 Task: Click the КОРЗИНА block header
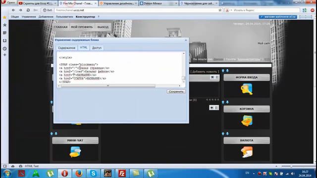(x=247, y=109)
